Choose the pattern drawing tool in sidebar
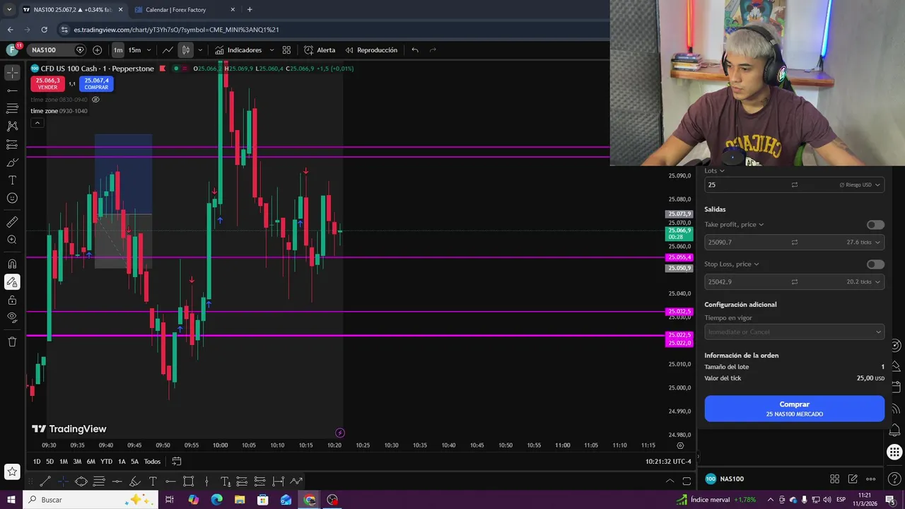 pos(12,126)
